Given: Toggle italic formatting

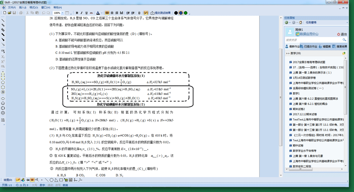Looking at the screenshot, I should (x=81, y=13).
